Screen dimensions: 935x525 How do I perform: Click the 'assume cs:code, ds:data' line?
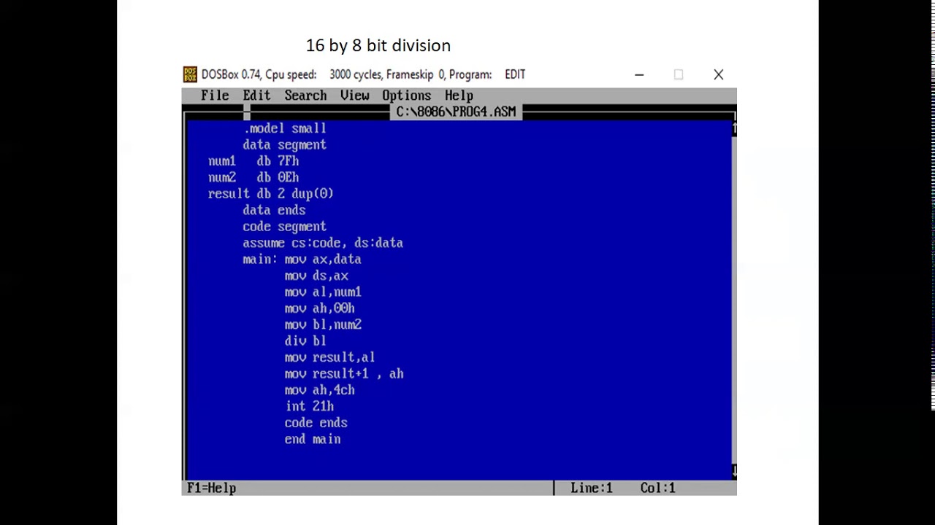click(x=323, y=243)
